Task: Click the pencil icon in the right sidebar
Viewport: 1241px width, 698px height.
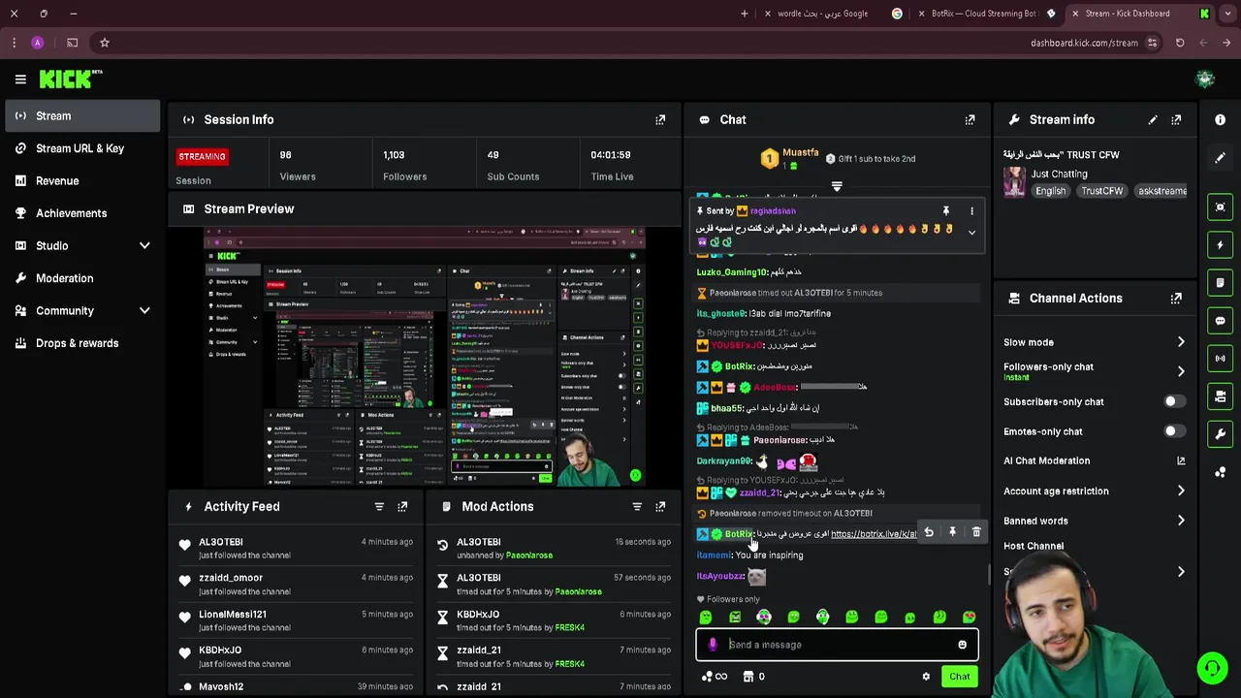Action: (1220, 157)
